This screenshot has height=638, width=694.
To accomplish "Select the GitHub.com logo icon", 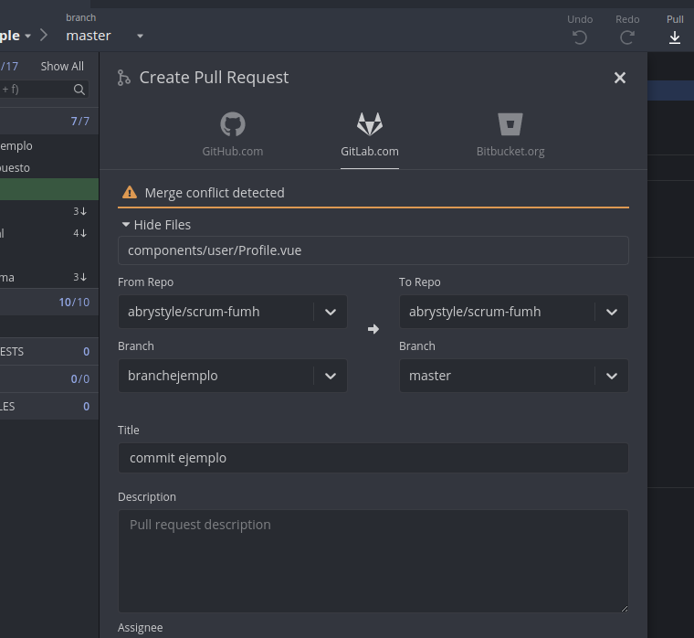I will 233,124.
